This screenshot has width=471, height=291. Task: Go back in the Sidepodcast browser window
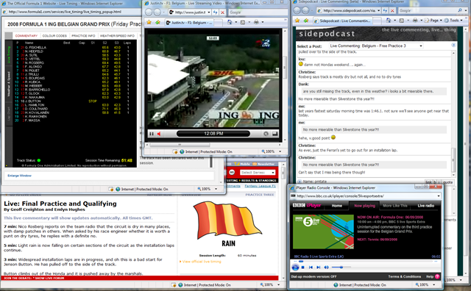click(x=297, y=10)
